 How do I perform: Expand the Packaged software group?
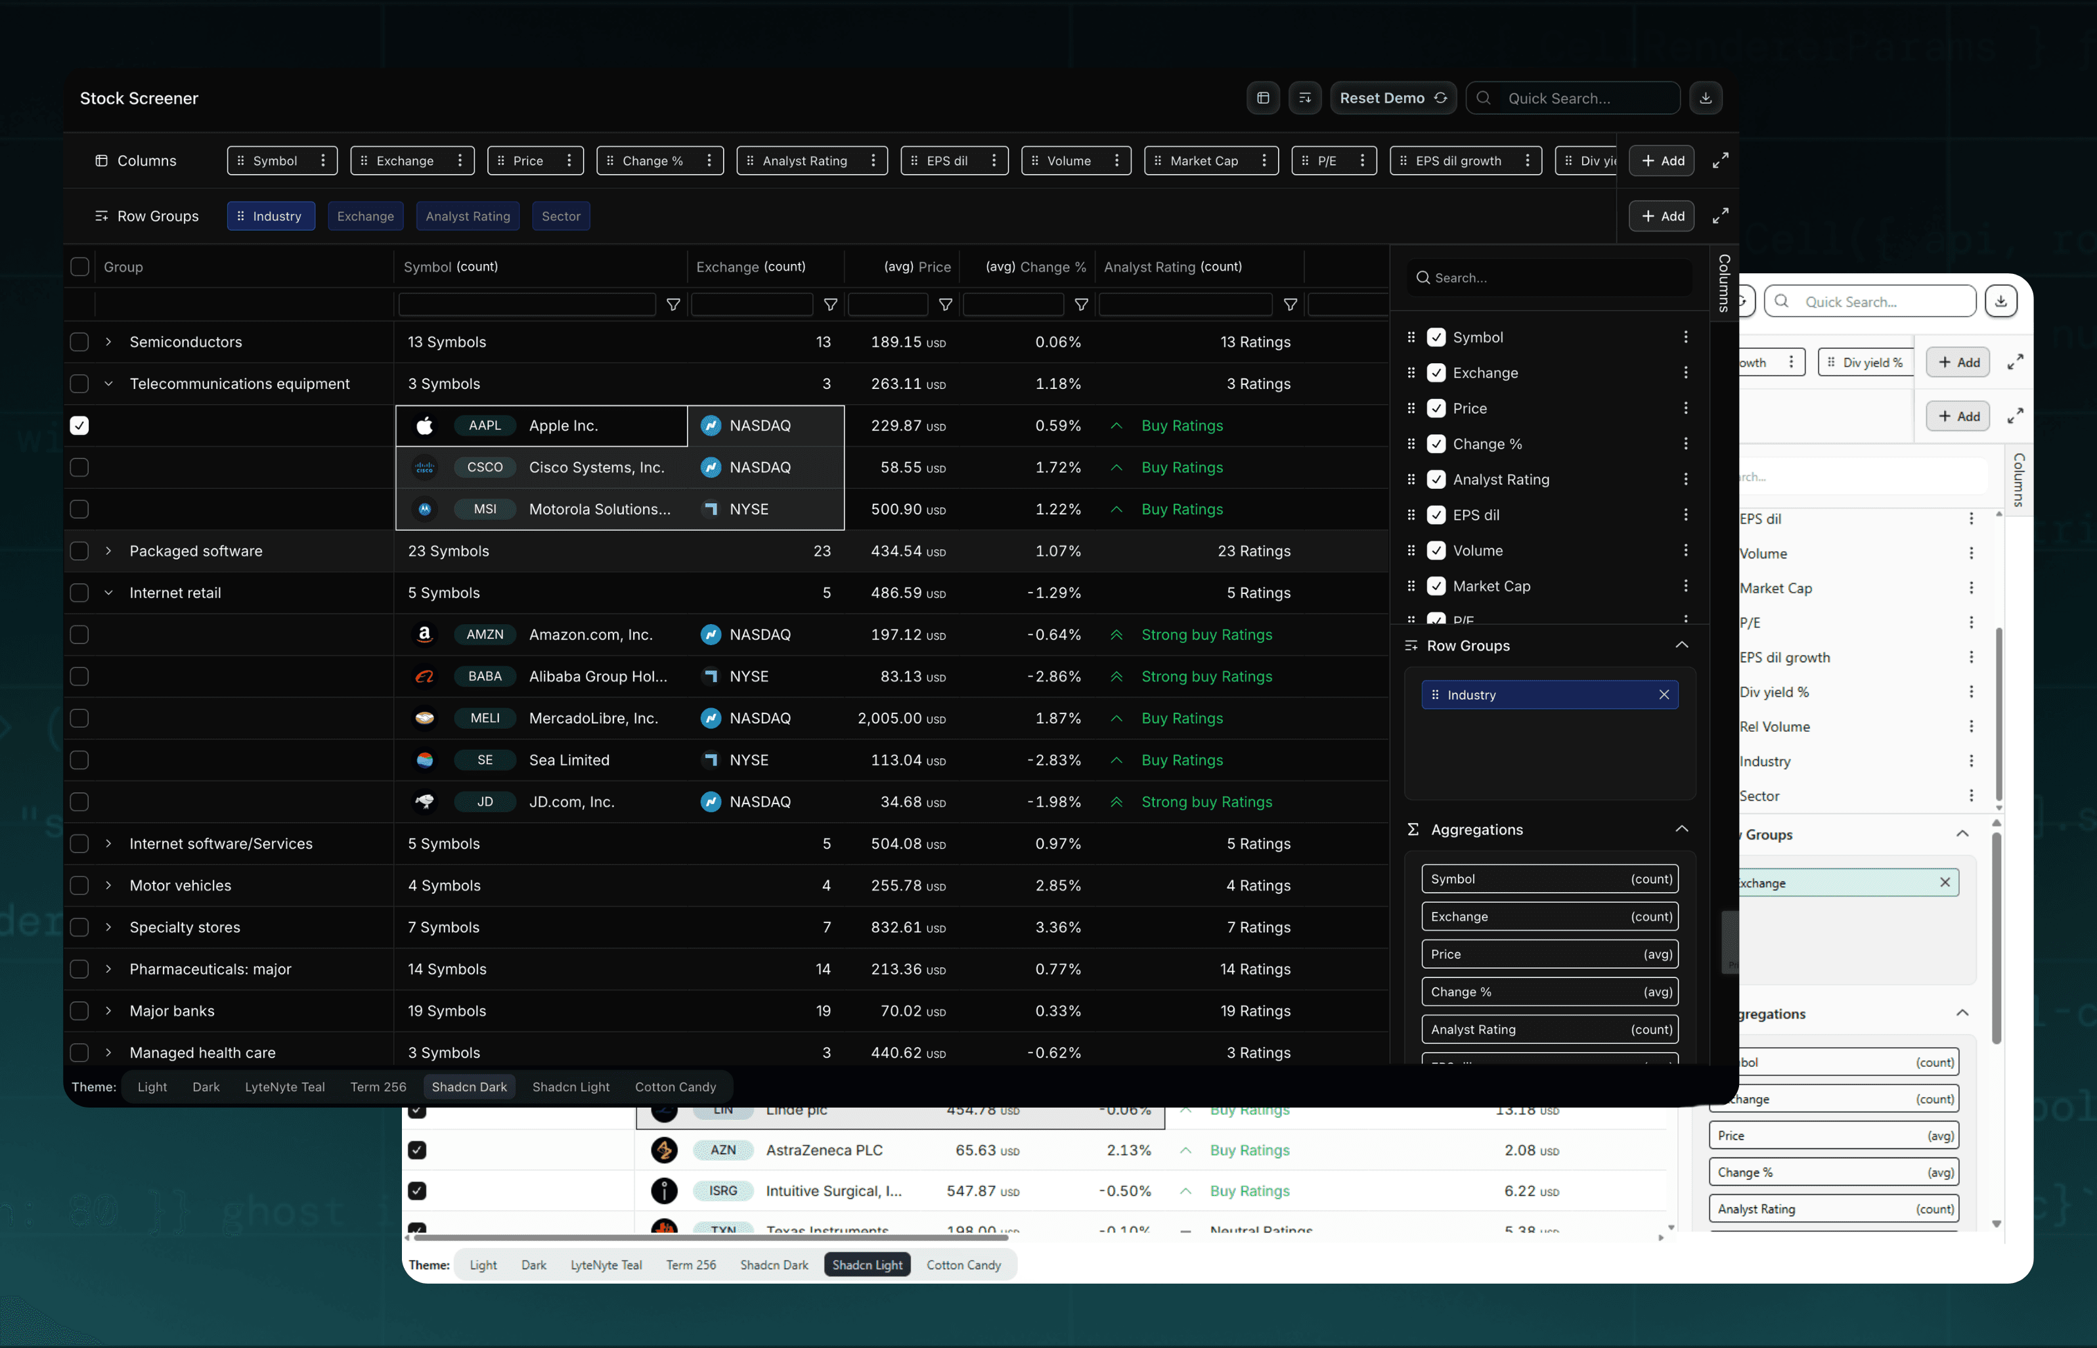tap(108, 550)
